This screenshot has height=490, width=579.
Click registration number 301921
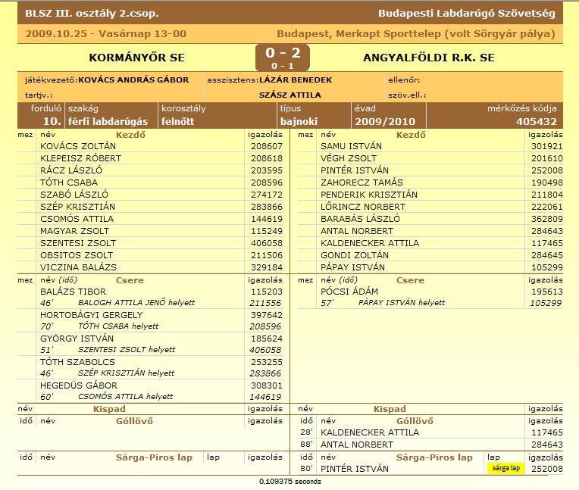tap(547, 146)
